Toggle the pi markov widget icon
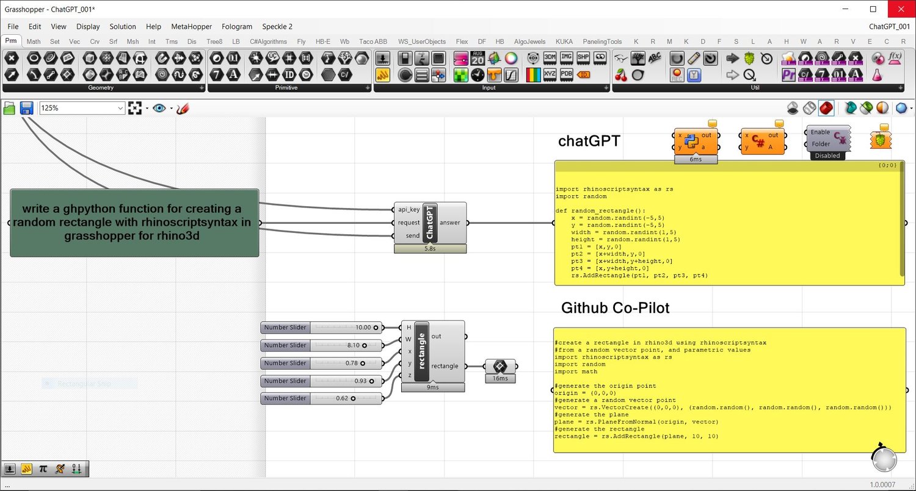Screen dimensions: 916x491 (43, 469)
